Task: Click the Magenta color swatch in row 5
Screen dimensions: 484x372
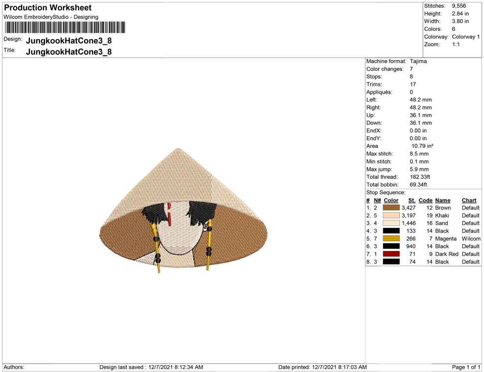Action: click(391, 239)
